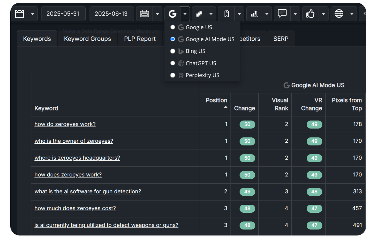
Task: Expand the dropdown arrow beside thumbs up
Action: [323, 14]
